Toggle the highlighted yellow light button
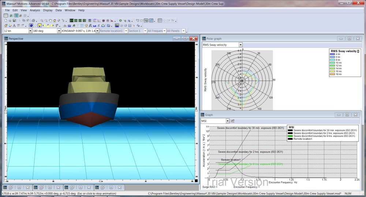 click(x=40, y=25)
